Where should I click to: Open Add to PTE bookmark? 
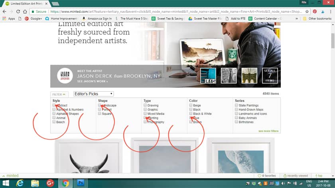(x=235, y=19)
